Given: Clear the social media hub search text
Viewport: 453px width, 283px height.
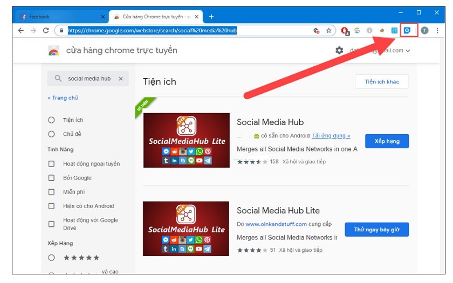Looking at the screenshot, I should (x=121, y=79).
